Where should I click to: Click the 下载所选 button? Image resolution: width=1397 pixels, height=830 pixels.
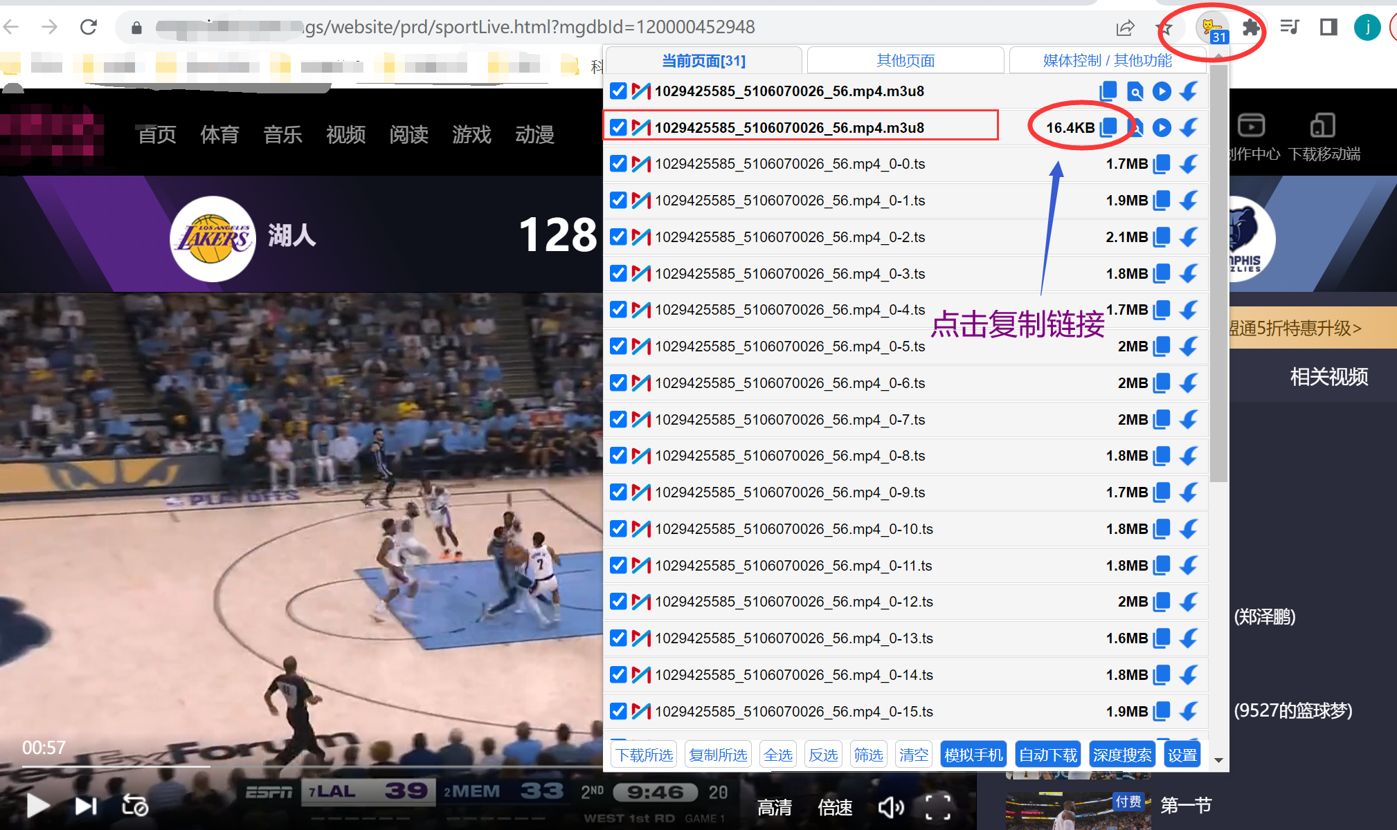(x=645, y=755)
